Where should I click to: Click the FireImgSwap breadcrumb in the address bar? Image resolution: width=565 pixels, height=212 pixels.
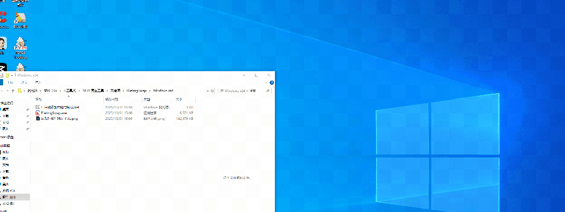[136, 91]
